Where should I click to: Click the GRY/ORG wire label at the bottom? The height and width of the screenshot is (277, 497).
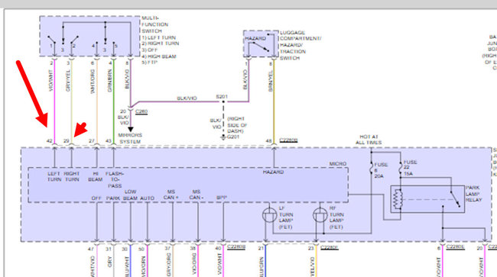(168, 265)
